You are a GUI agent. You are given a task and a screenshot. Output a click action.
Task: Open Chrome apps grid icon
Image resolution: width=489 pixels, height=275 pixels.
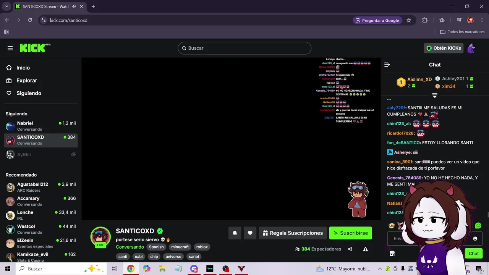click(6, 32)
